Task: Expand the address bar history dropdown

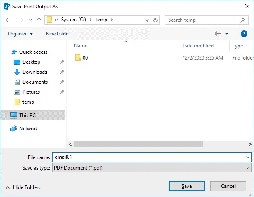Action: tap(148, 20)
